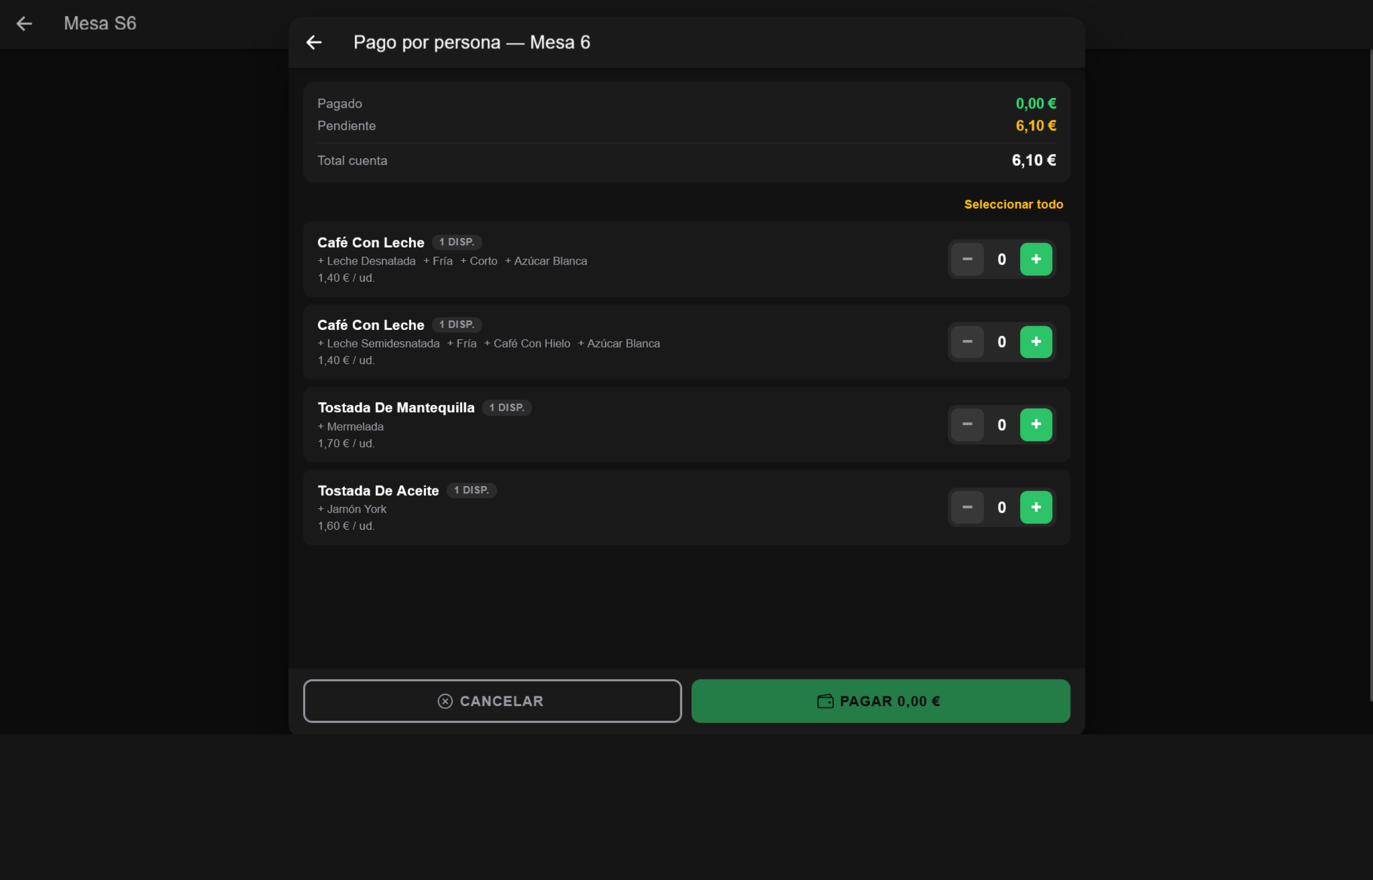The width and height of the screenshot is (1373, 880).
Task: Decrease quantity of first Café Con Leche
Action: pos(966,260)
